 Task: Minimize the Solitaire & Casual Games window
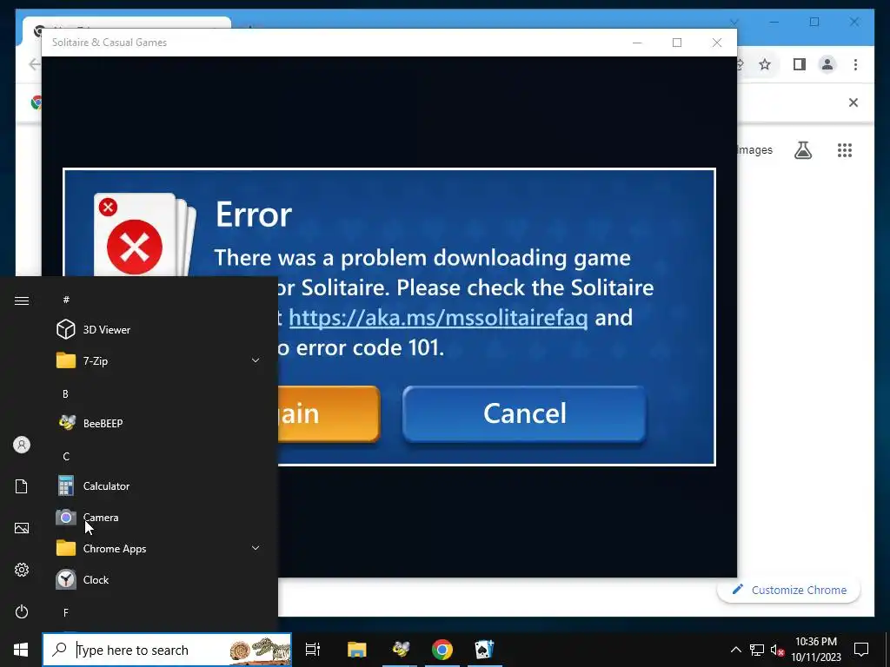637,43
